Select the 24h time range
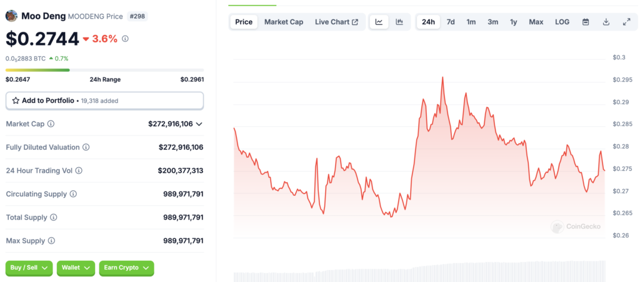Image resolution: width=640 pixels, height=282 pixels. pos(428,22)
